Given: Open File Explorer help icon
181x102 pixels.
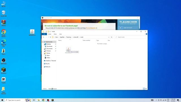Looking at the screenshot, I should (146, 34).
